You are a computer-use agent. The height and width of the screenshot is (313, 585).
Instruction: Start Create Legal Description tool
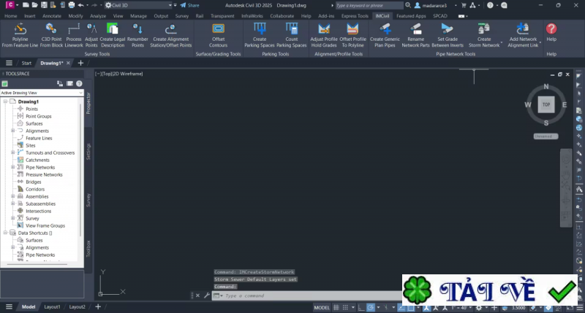113,35
